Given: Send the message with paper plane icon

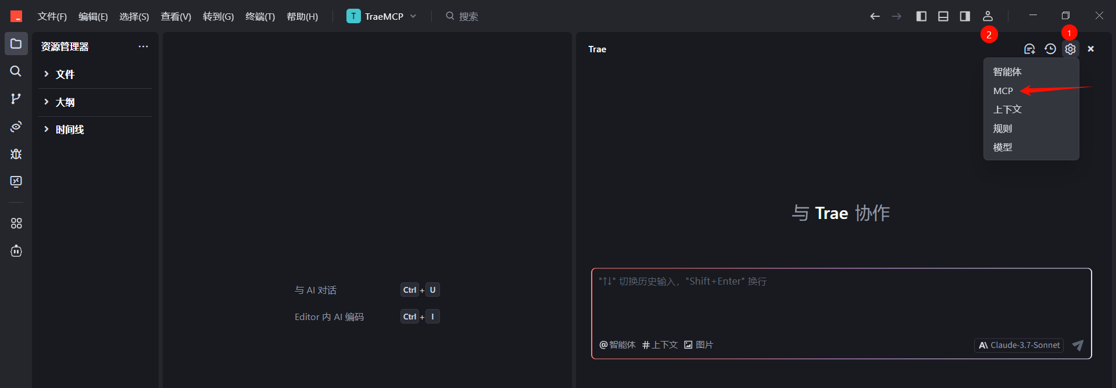Looking at the screenshot, I should coord(1078,345).
